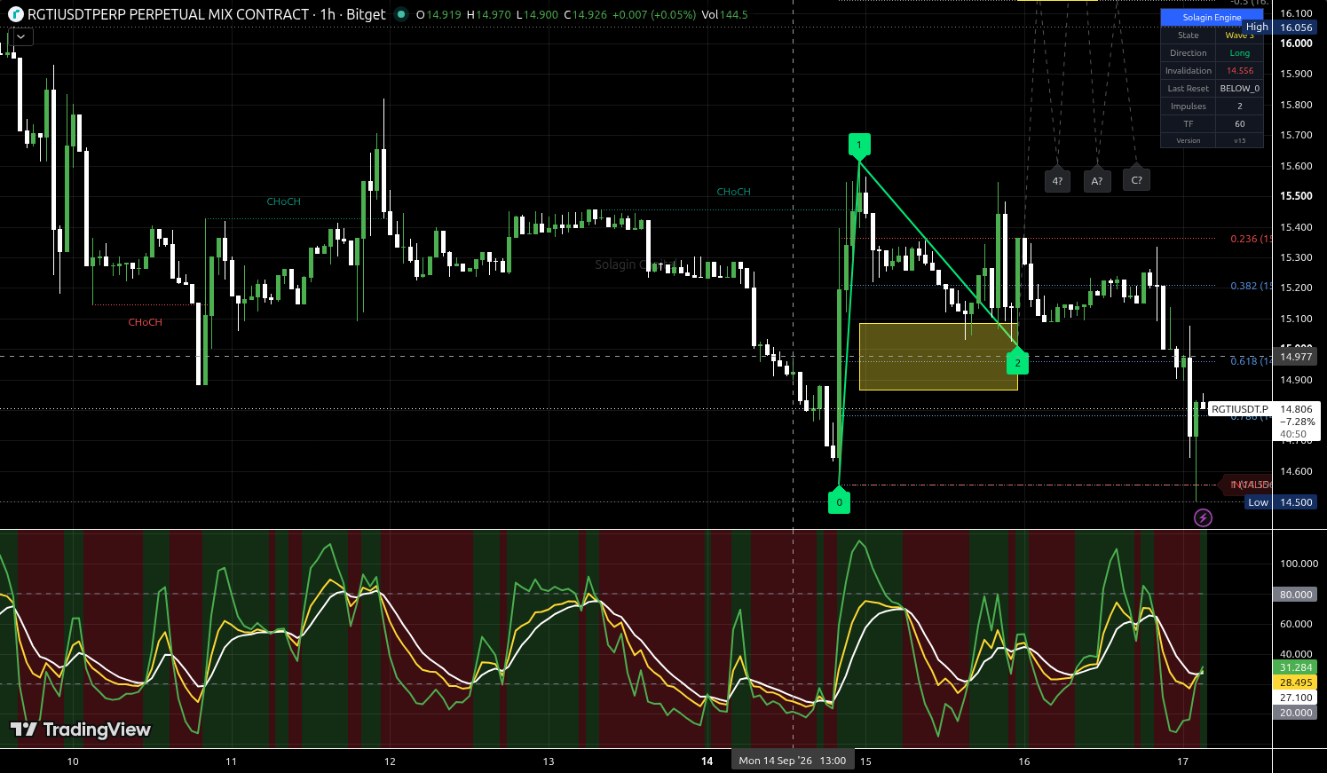
Task: Click the Direction value Long
Action: [1240, 53]
